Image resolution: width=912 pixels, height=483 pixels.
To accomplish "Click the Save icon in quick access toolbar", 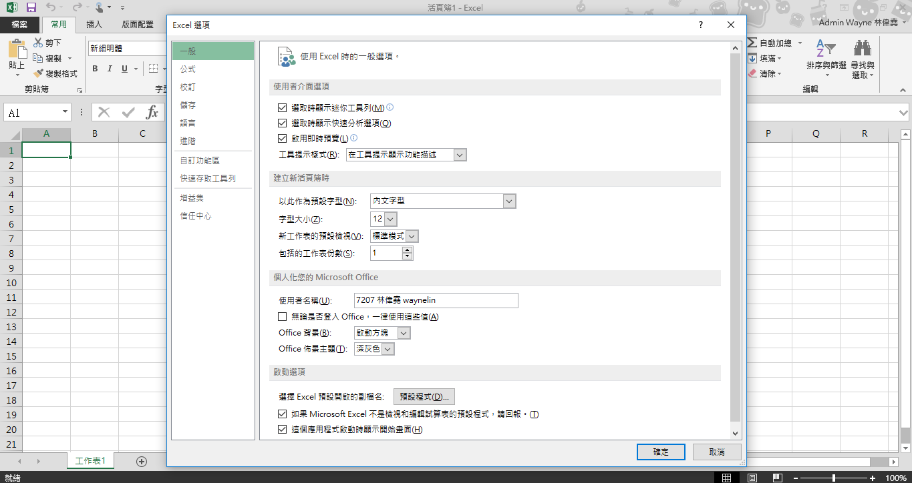I will point(31,8).
